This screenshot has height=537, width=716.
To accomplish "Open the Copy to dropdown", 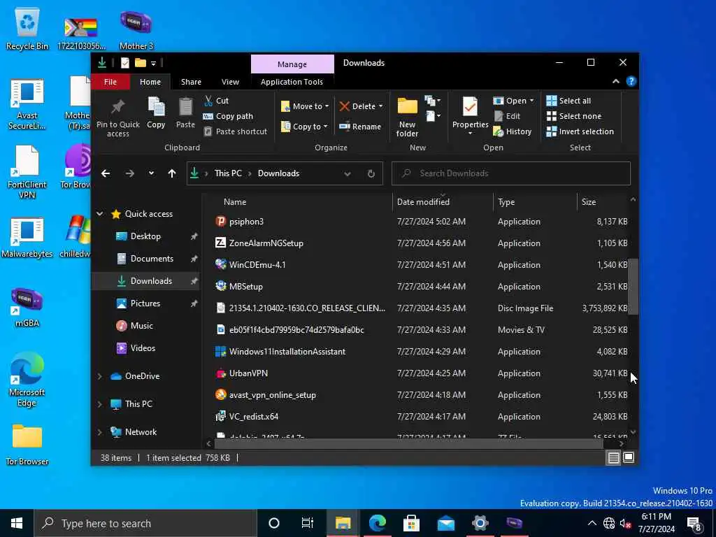I will [304, 127].
